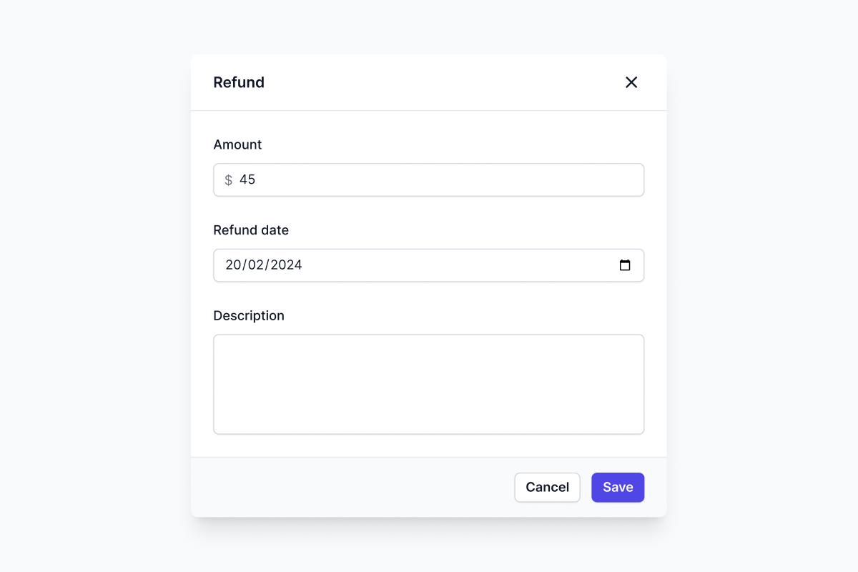Save the refund
Viewport: 858px width, 572px height.
pos(618,488)
